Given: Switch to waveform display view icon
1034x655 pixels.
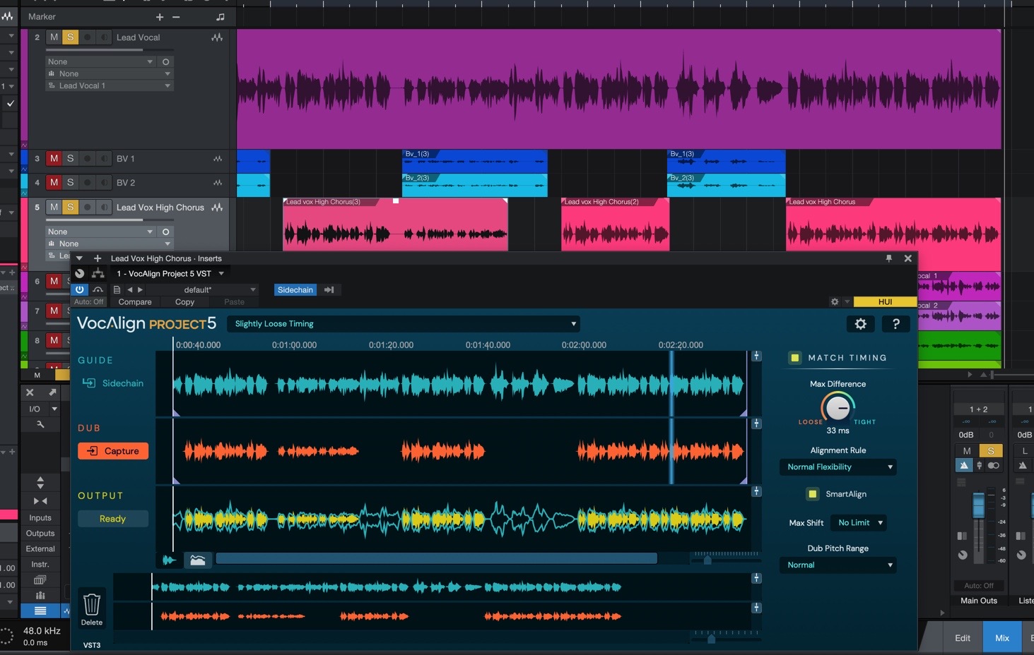Looking at the screenshot, I should [x=170, y=560].
